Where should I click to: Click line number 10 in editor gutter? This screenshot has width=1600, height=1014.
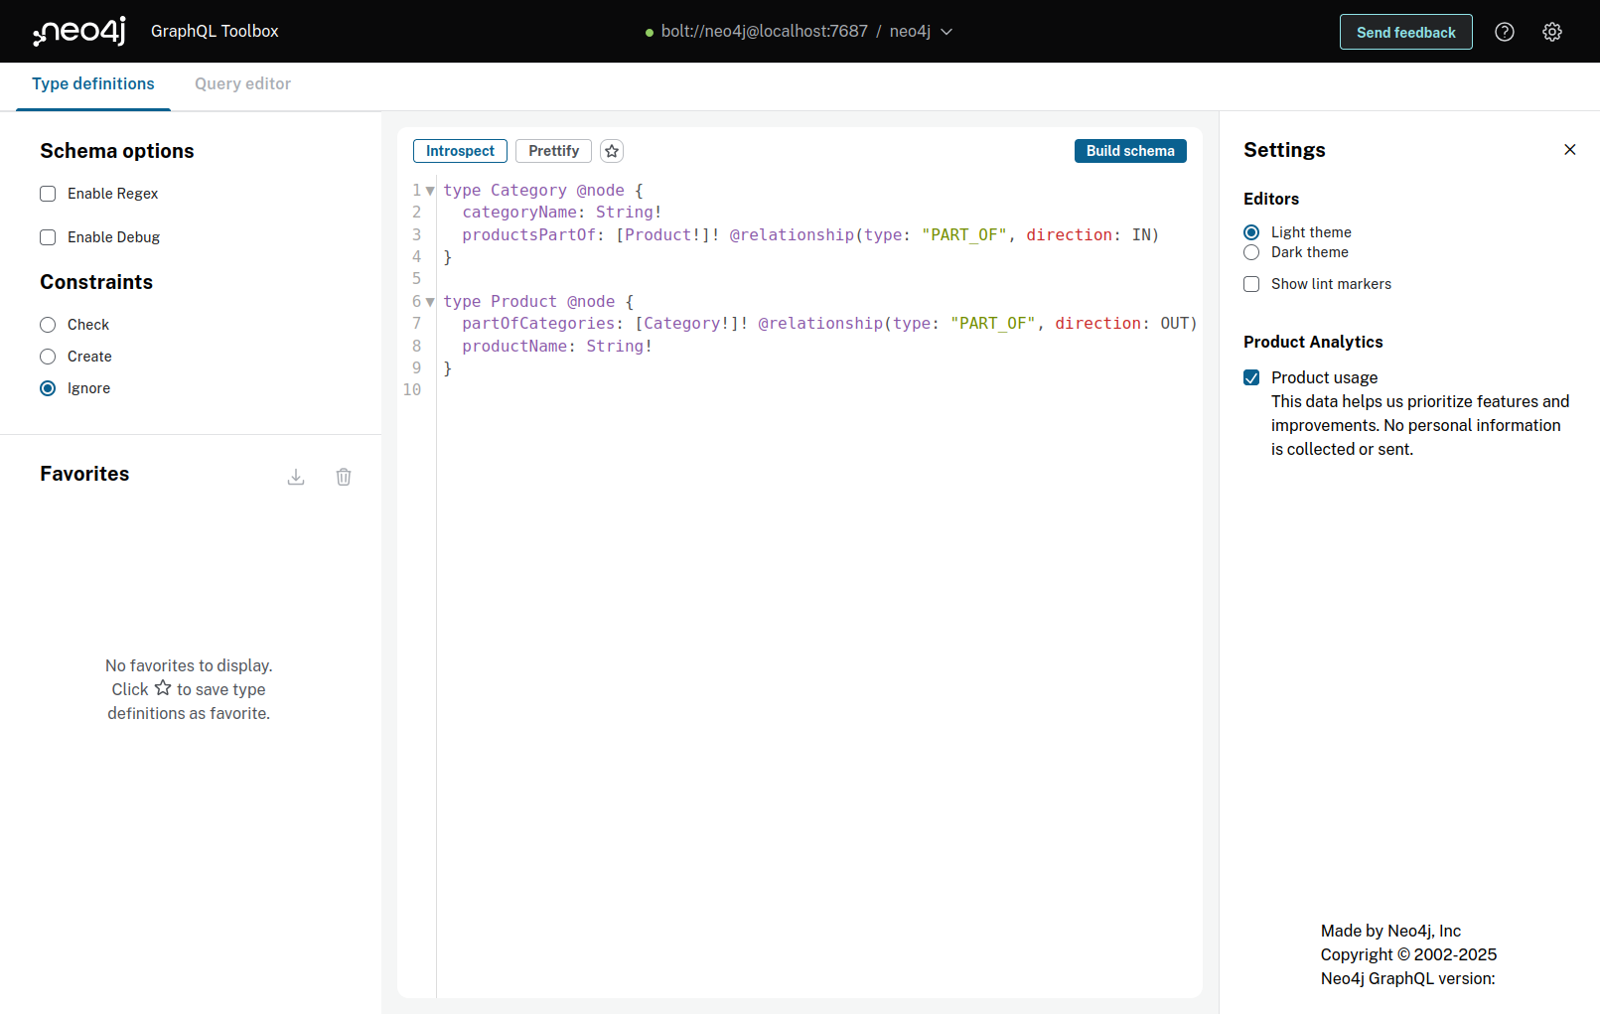click(x=412, y=390)
